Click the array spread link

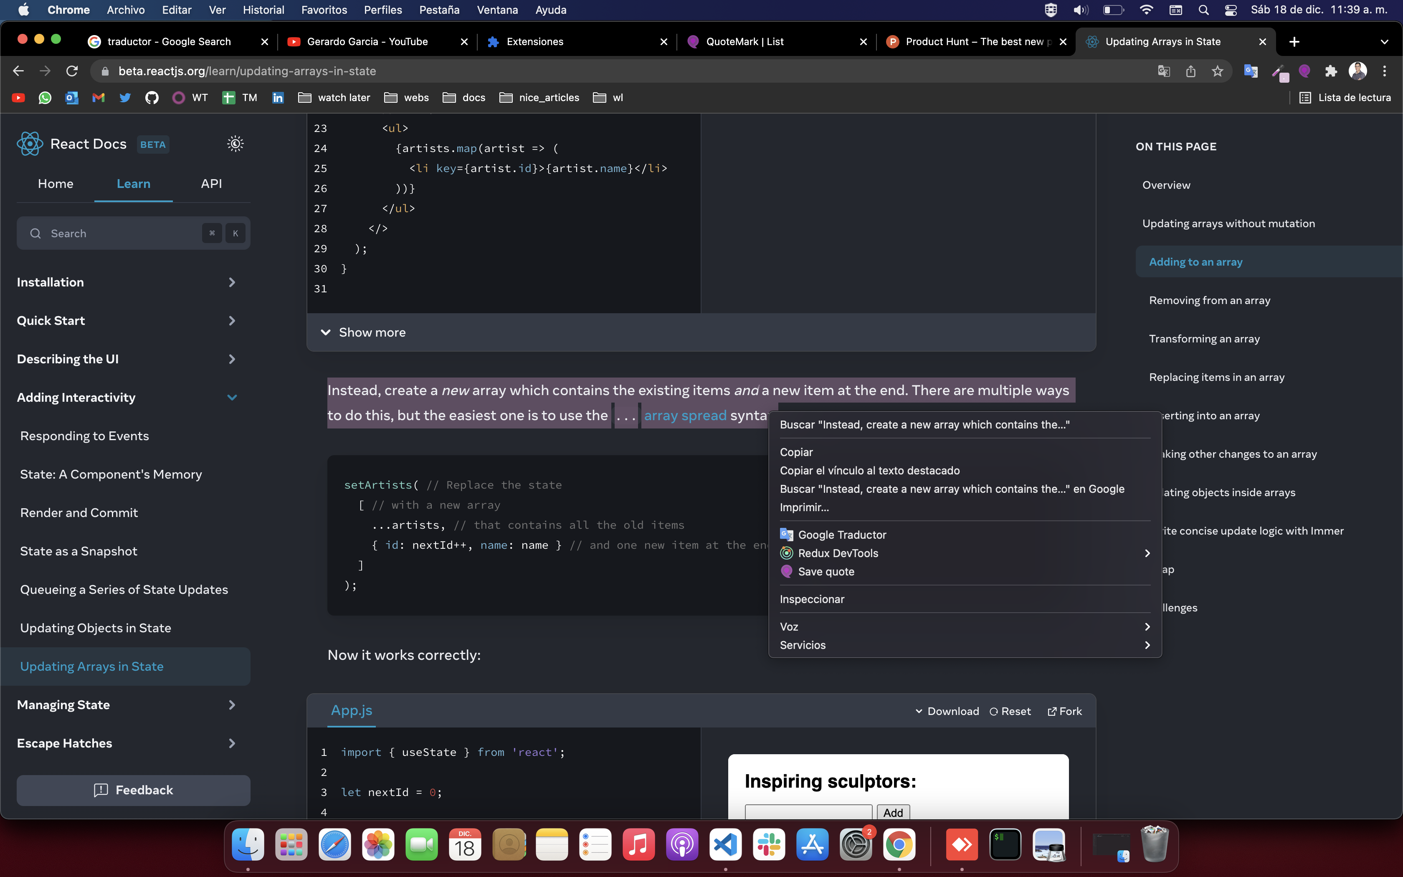(685, 415)
